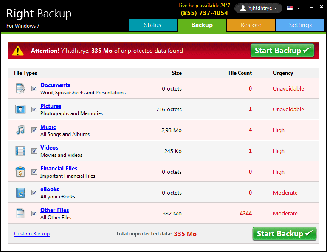Disable the eBooks checkbox

pos(34,193)
